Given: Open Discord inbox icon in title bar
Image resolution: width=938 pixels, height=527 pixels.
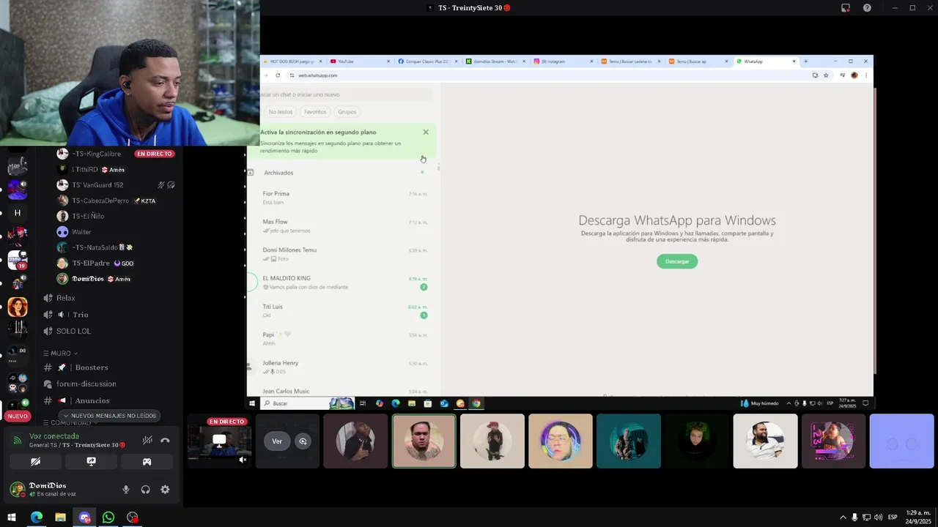Looking at the screenshot, I should [846, 8].
